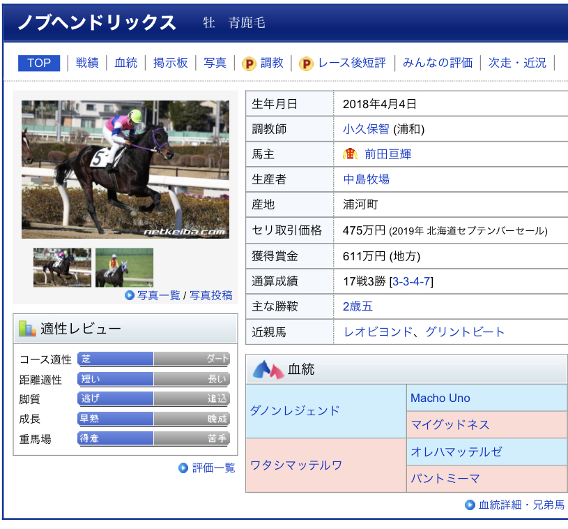The height and width of the screenshot is (529, 568).
Task: Click the main racehorse photo
Action: pyautogui.click(x=125, y=170)
